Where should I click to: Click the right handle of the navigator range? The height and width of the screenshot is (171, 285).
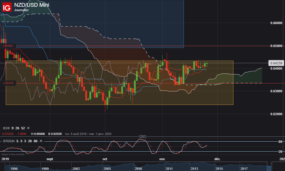[271, 167]
